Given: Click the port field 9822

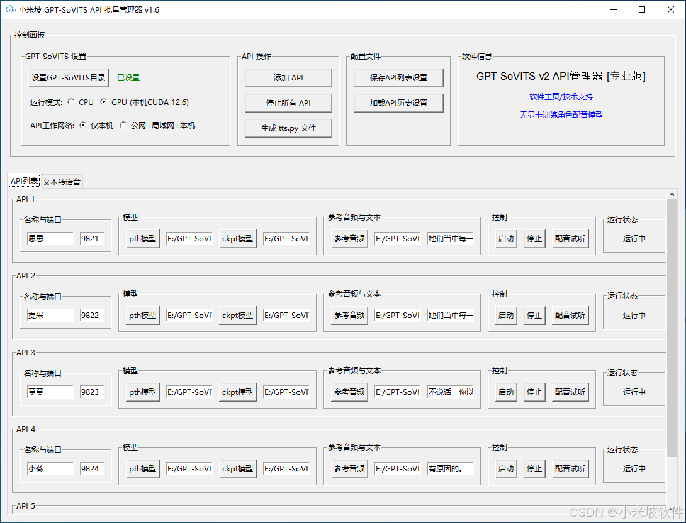Looking at the screenshot, I should click(92, 316).
